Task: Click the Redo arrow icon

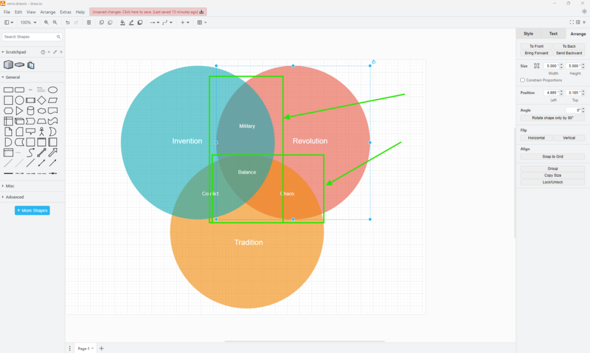Action: pos(77,22)
